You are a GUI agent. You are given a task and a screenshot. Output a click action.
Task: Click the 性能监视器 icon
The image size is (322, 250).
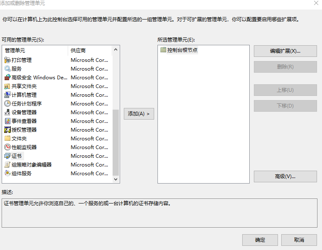7,147
